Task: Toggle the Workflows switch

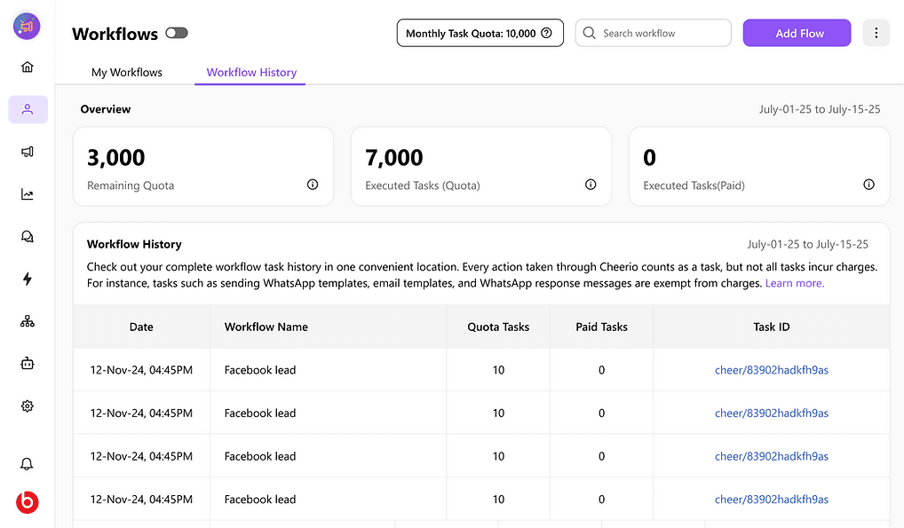Action: click(x=177, y=33)
